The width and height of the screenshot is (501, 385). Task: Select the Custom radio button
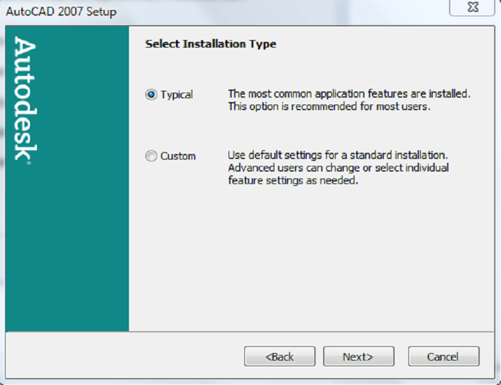[151, 156]
